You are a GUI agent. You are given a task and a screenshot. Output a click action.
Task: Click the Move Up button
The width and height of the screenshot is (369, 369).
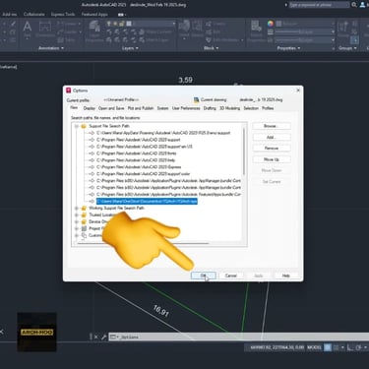tap(272, 159)
